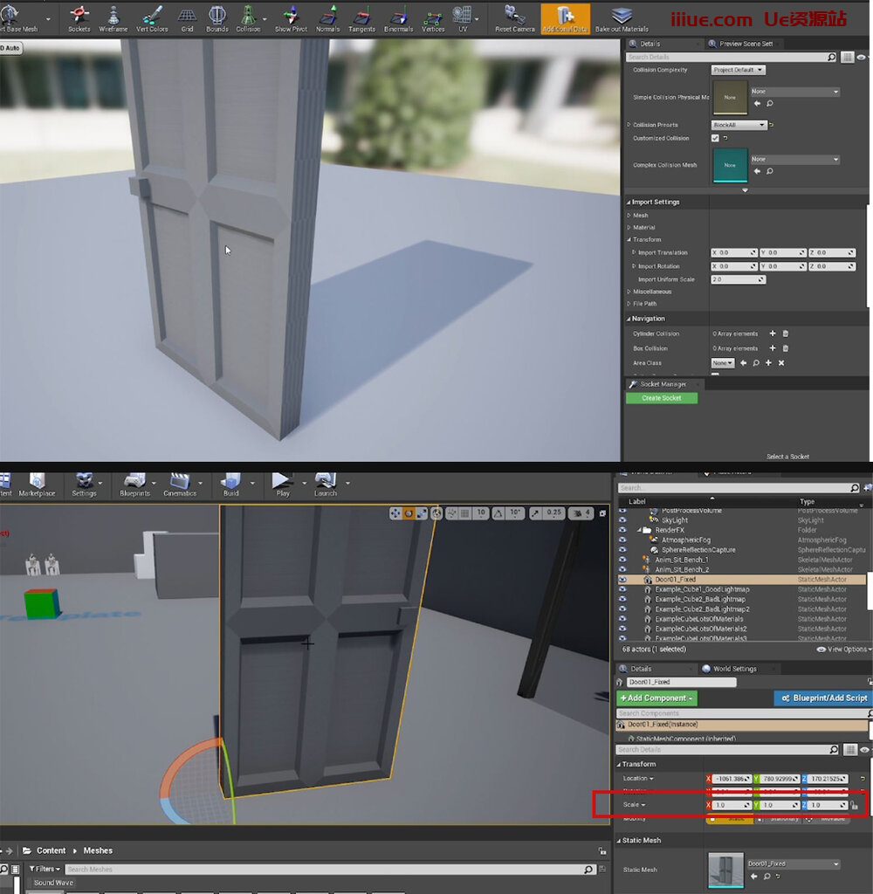Viewport: 873px width, 894px height.
Task: Show mesh Bounds from toolbar
Action: pyautogui.click(x=217, y=17)
